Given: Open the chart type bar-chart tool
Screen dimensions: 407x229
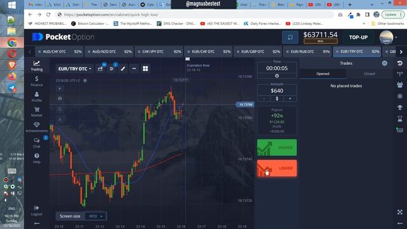Looking at the screenshot, I should point(100,69).
